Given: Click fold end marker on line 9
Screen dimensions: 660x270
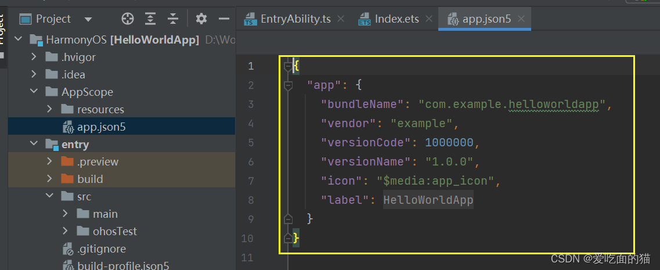Looking at the screenshot, I should [x=288, y=219].
